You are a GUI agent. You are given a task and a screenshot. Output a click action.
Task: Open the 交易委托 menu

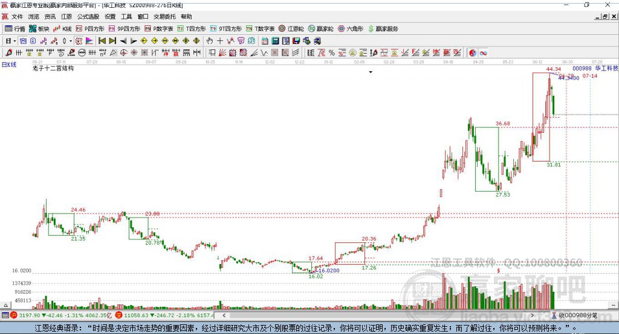click(164, 16)
